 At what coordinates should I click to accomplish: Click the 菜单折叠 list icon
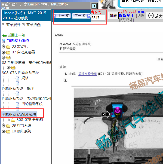click(23, 25)
